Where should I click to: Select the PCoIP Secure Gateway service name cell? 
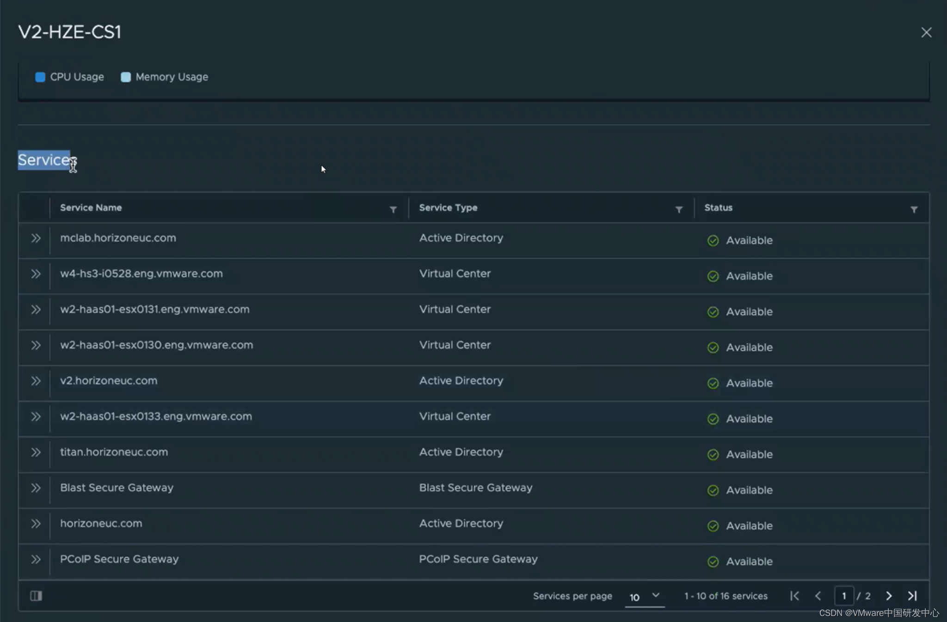pos(119,559)
